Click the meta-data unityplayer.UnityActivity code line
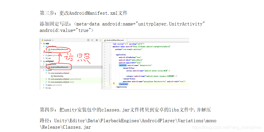264x132 pixels. click(x=154, y=82)
